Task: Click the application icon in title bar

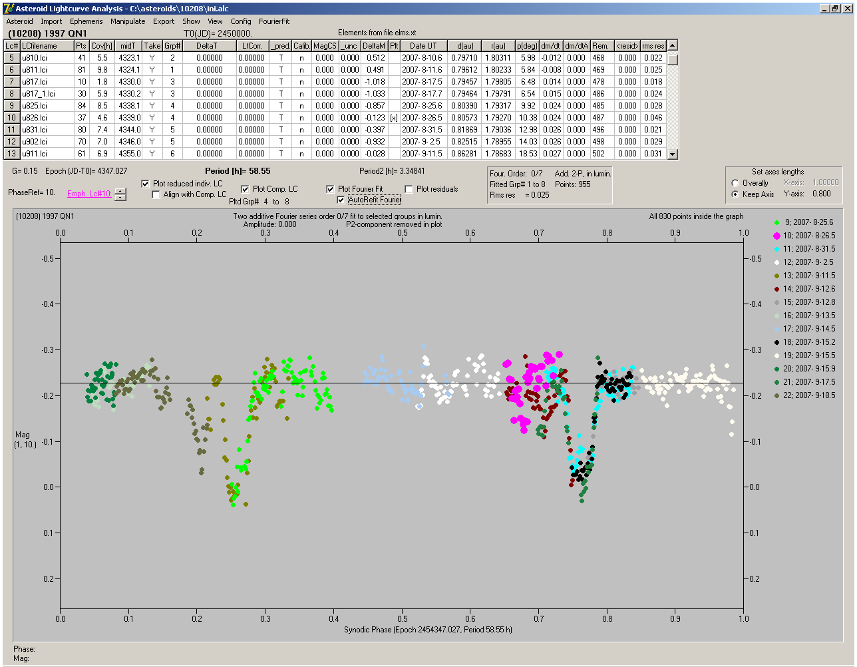Action: 9,9
